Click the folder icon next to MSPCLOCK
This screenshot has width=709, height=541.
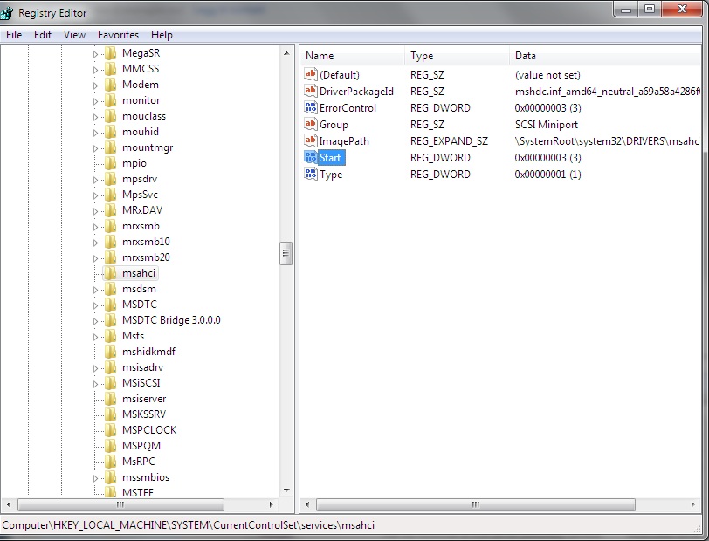tap(110, 430)
